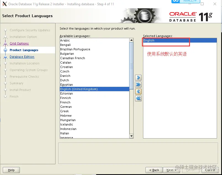Select Catalan in Available Languages
This screenshot has width=222, height=175.
pyautogui.click(x=95, y=62)
